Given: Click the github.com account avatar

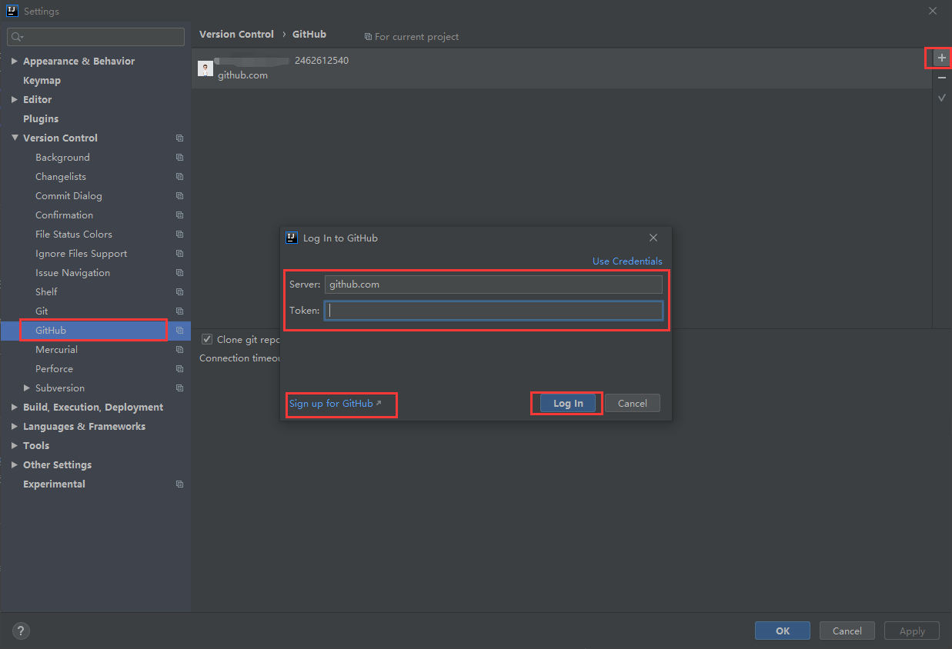Looking at the screenshot, I should (x=205, y=68).
